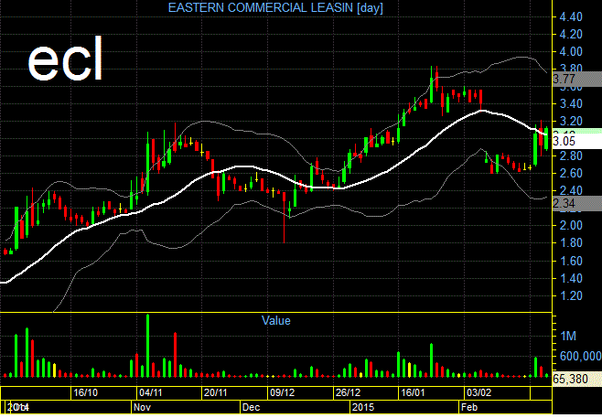Click the Feb month label
This screenshot has width=602, height=418.
(469, 407)
